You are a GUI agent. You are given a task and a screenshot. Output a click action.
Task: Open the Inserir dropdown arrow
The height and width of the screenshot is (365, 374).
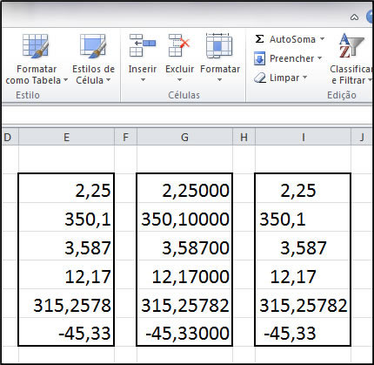[x=143, y=79]
